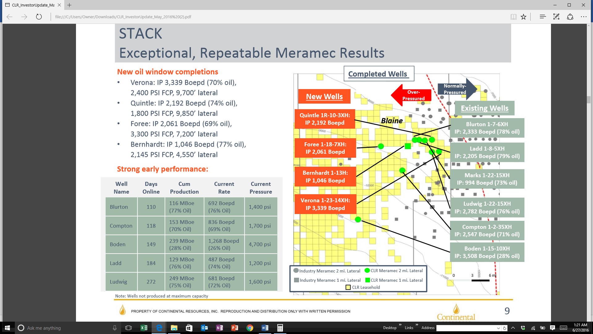Click the Blurton row name cell
593x334 pixels.
(121, 207)
